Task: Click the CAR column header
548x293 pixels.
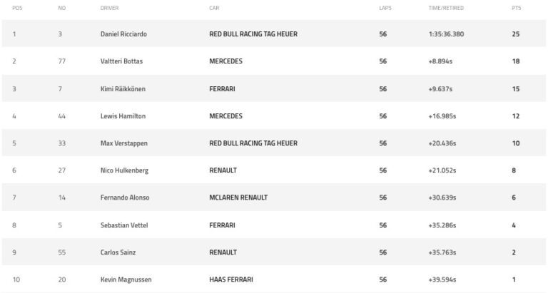Action: tap(213, 8)
